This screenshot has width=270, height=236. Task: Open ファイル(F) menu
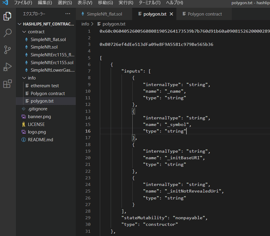23,3
